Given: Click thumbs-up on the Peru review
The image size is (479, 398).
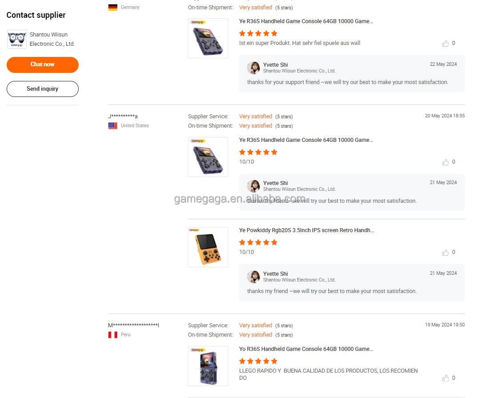Looking at the screenshot, I should tap(446, 378).
